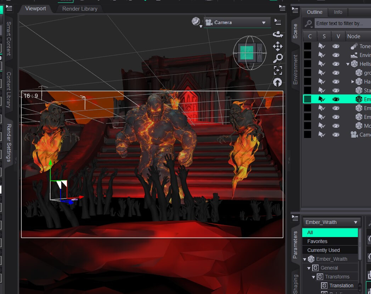Toggle visibility of the Hells node
Screen dimensions: 371x294
pyautogui.click(x=336, y=64)
